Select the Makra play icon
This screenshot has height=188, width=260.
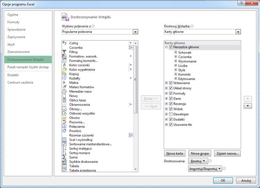pos(64,82)
